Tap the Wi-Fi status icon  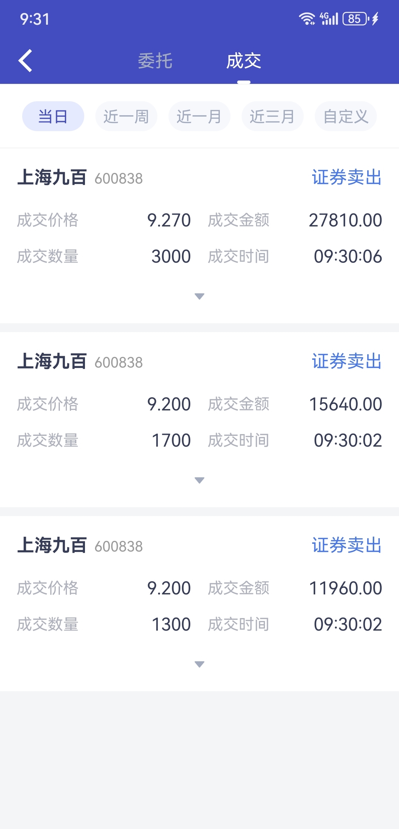coord(307,18)
